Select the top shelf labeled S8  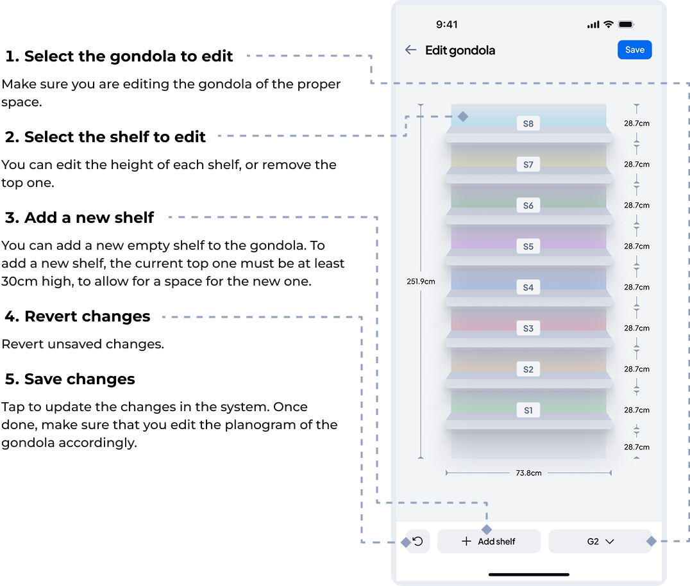point(527,123)
